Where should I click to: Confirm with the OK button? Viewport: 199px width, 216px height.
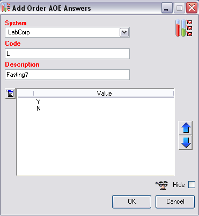[x=132, y=201]
